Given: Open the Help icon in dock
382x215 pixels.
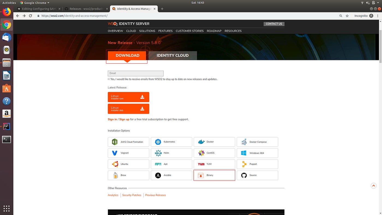Looking at the screenshot, I should (x=7, y=101).
